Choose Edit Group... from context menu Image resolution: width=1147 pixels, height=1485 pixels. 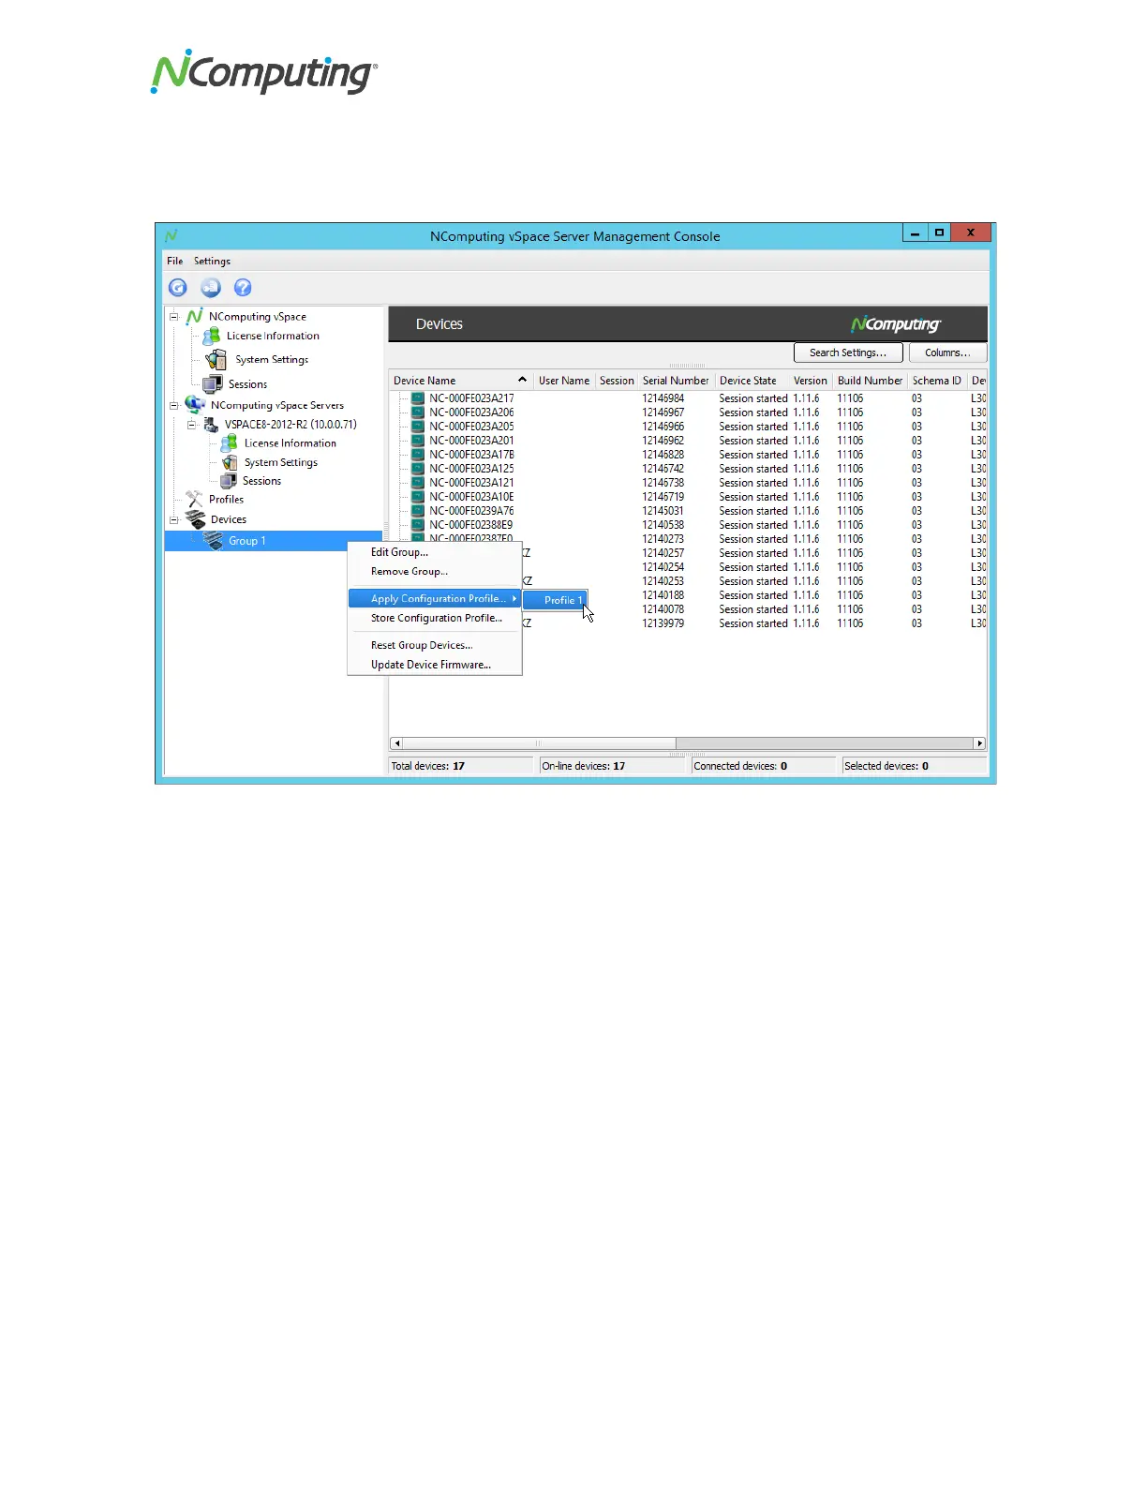[435, 552]
